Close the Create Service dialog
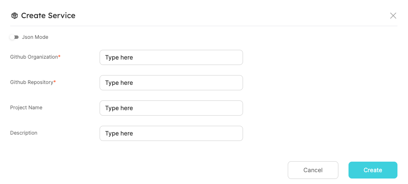 click(x=393, y=16)
